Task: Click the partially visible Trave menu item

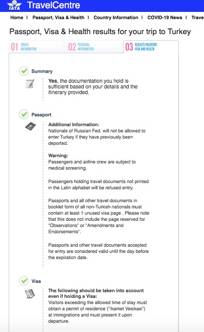Action: coord(197,18)
